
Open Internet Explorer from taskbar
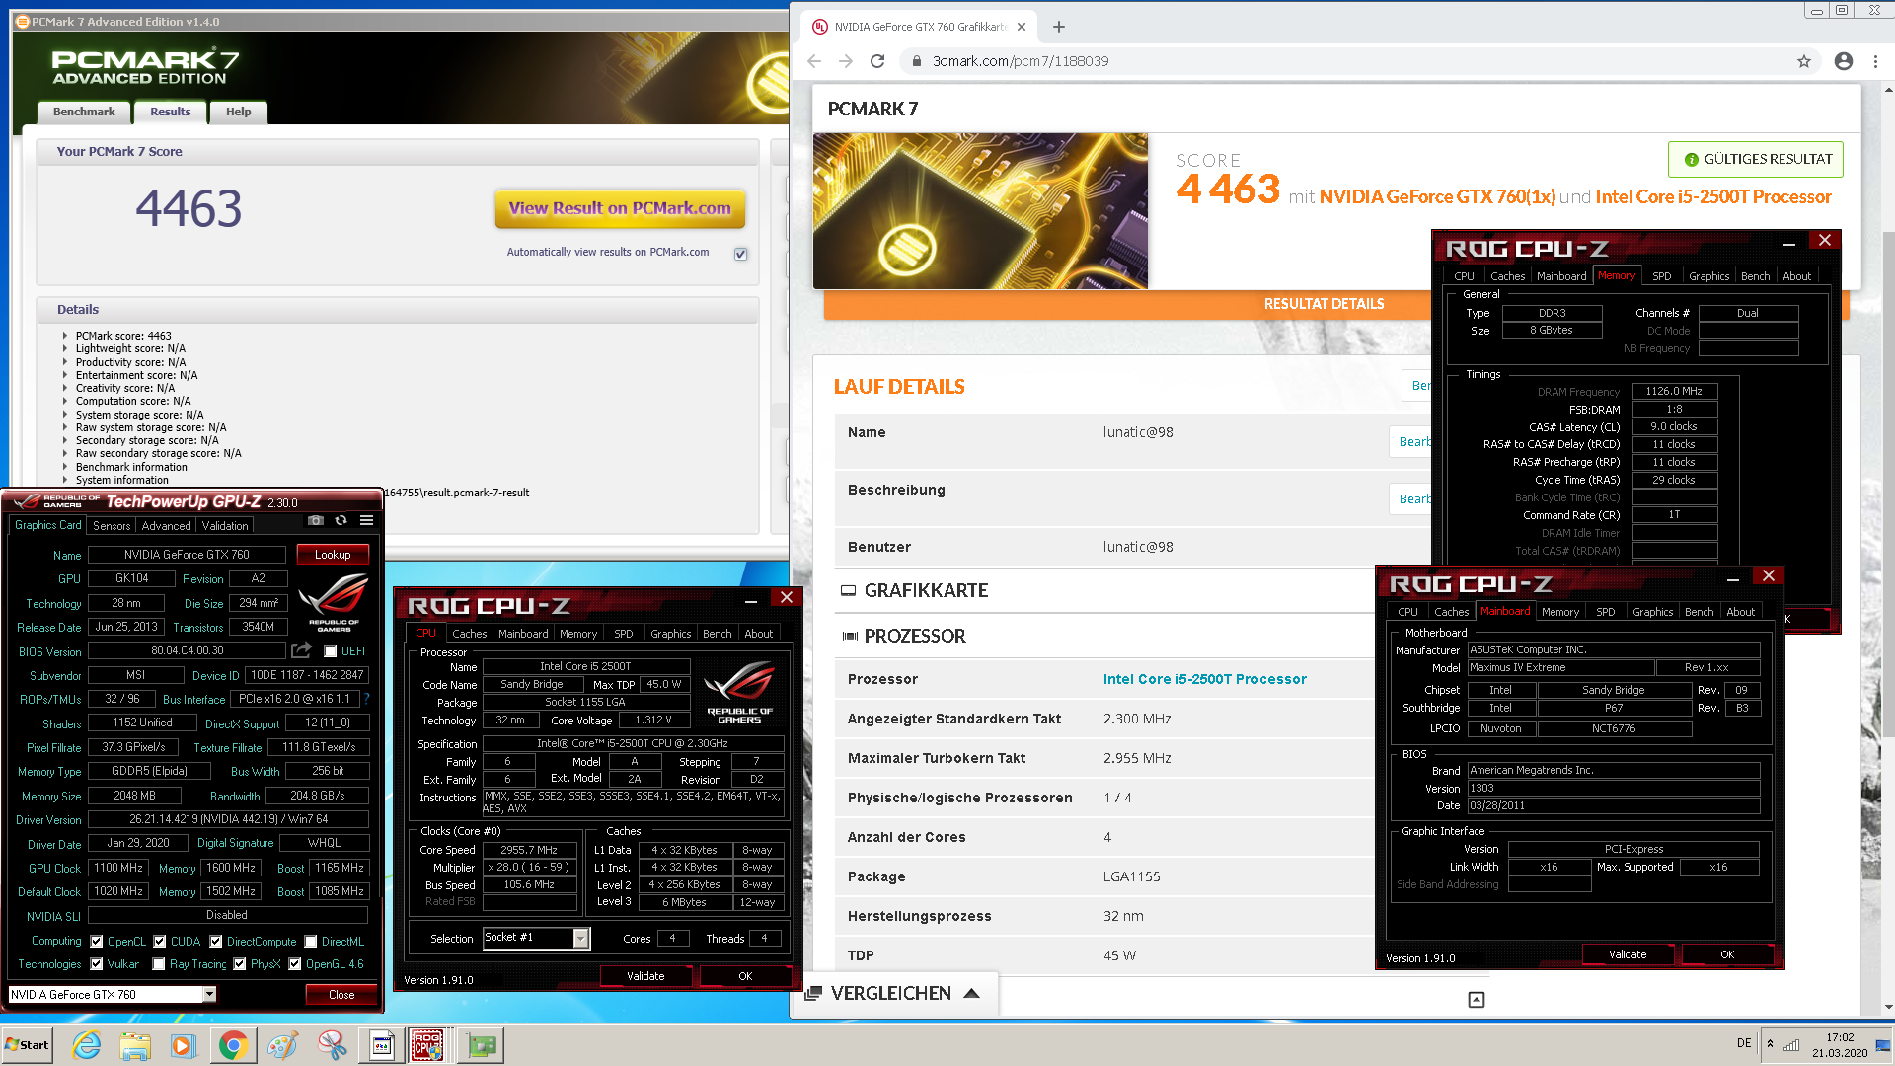click(87, 1045)
